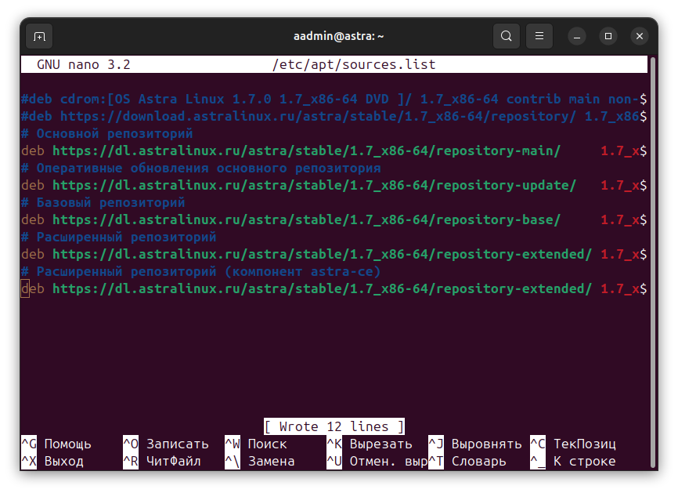This screenshot has width=678, height=493.
Task: Click the astra-ce component comment line
Action: tap(201, 271)
